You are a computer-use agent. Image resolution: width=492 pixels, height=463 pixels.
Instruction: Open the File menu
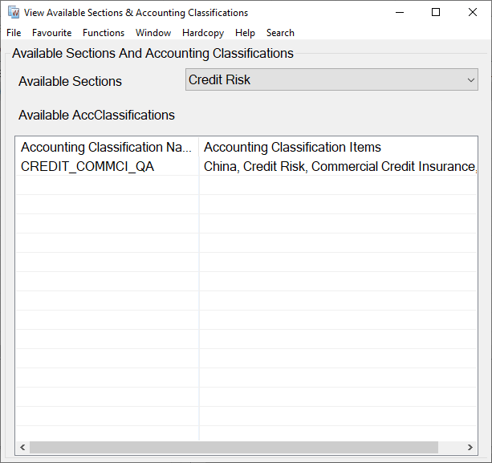coord(14,33)
